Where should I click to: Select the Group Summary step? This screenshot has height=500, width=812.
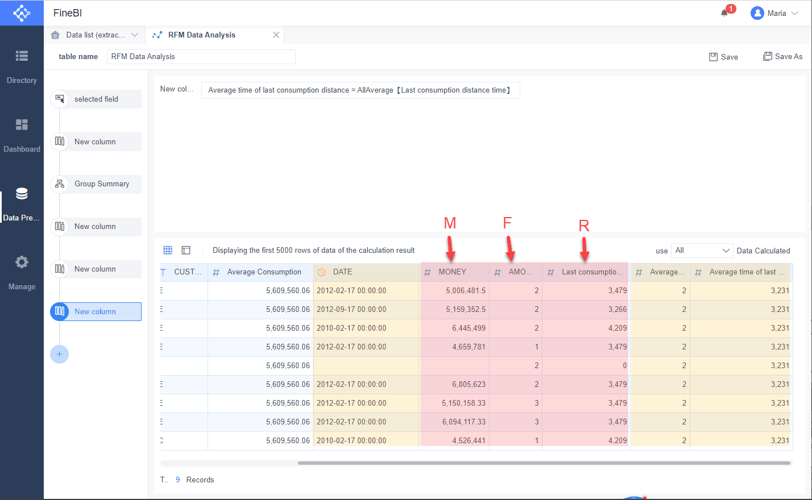click(x=96, y=184)
